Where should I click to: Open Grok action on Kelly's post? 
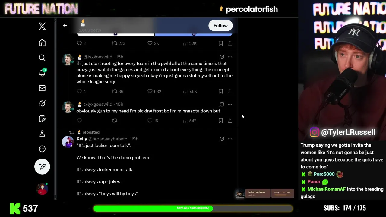(222, 139)
